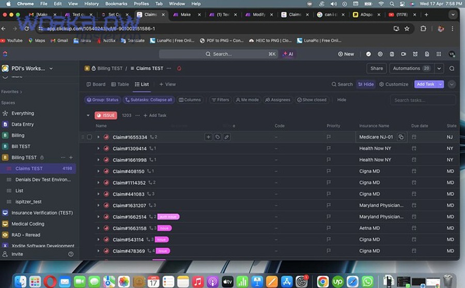Screen dimensions: 465x288
Task: Open the video clip recorder icon
Action: pyautogui.click(x=404, y=54)
